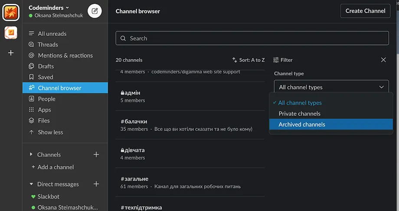Collapse the Direct messages section
The width and height of the screenshot is (399, 211).
[31, 184]
